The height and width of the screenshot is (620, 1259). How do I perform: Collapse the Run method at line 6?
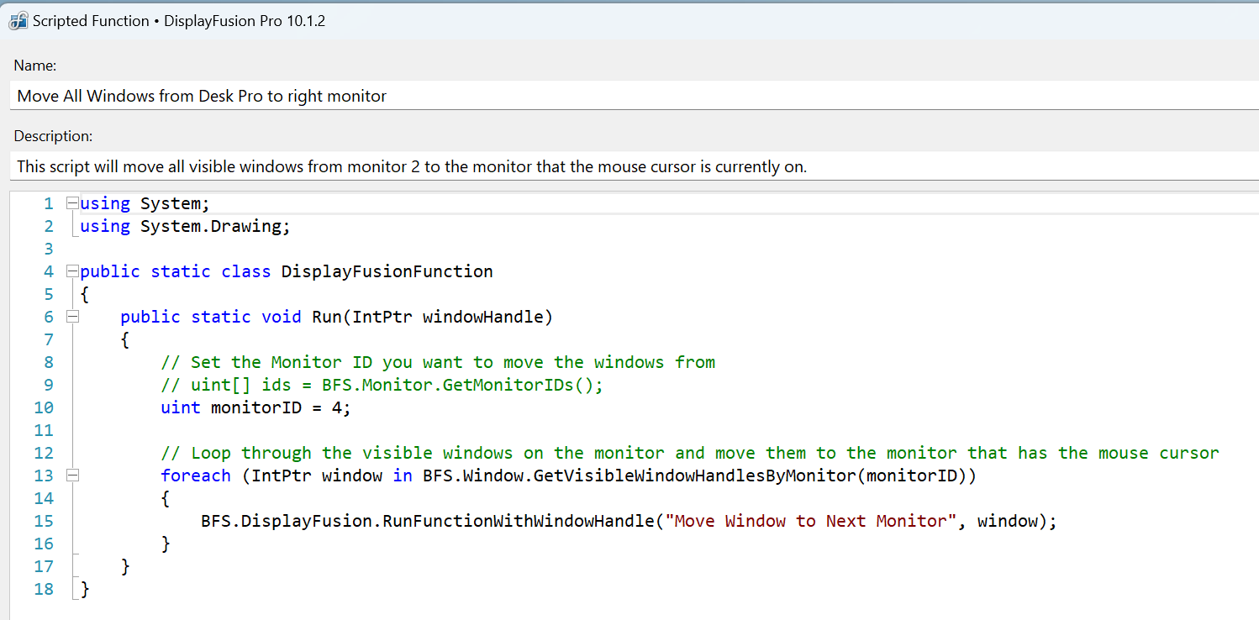72,317
